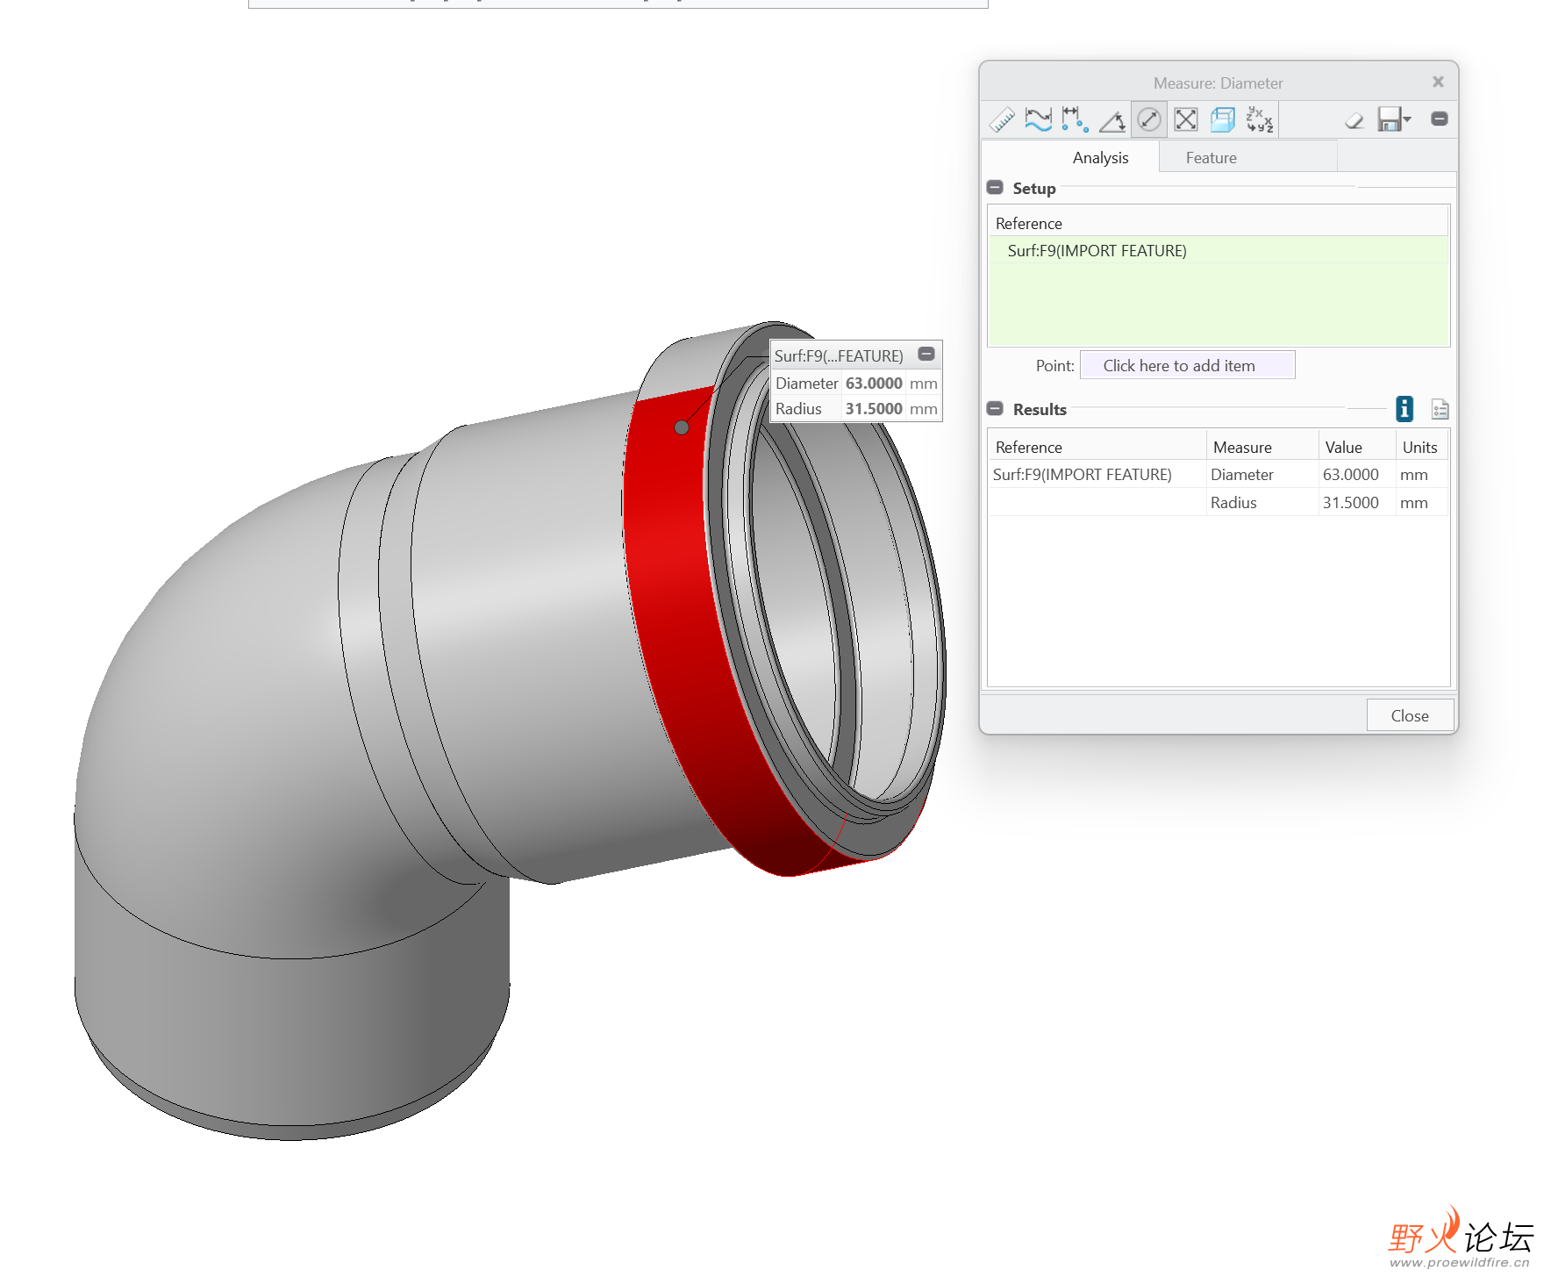This screenshot has width=1551, height=1277.
Task: Select the Distance measure tool
Action: pos(1076,119)
